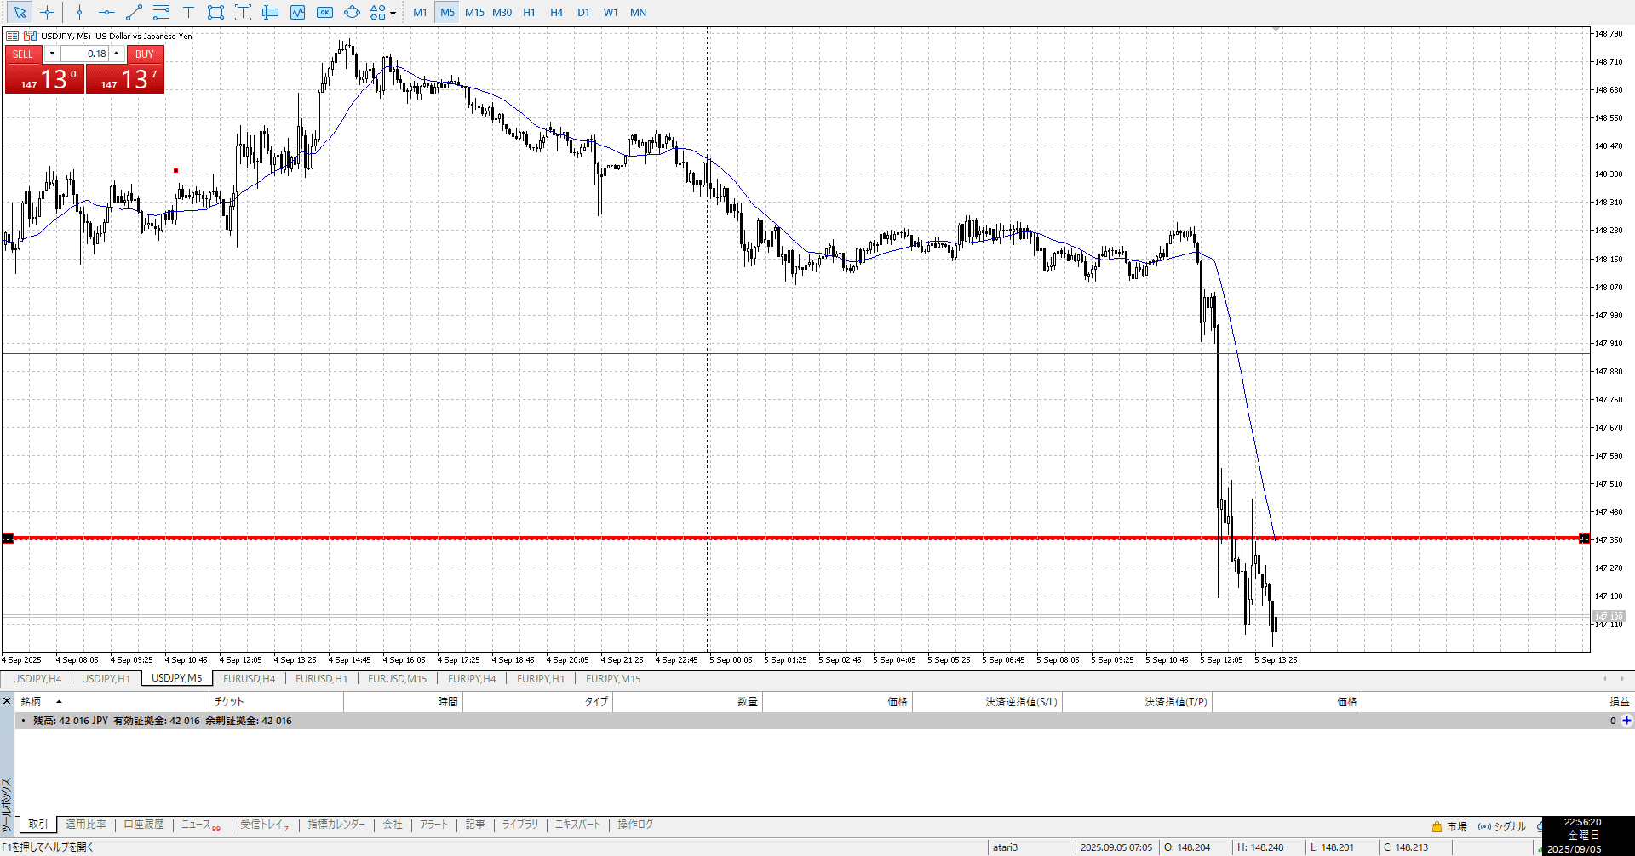Select the text 'T' tool

tap(188, 13)
